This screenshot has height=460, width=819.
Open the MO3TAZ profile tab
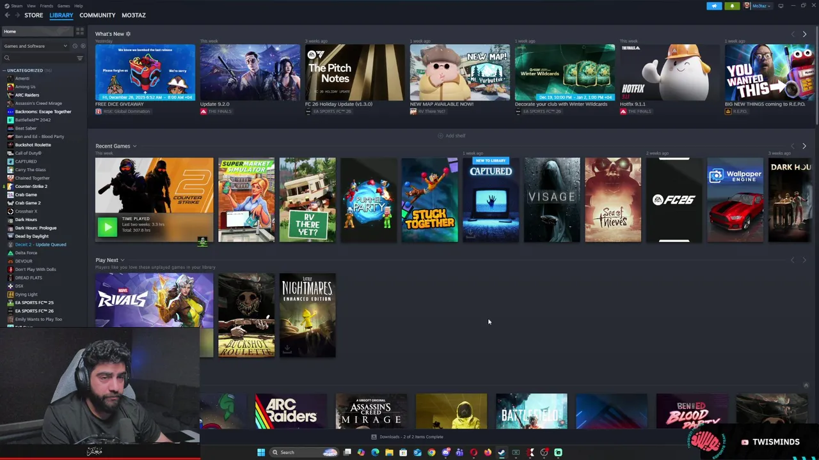point(134,15)
